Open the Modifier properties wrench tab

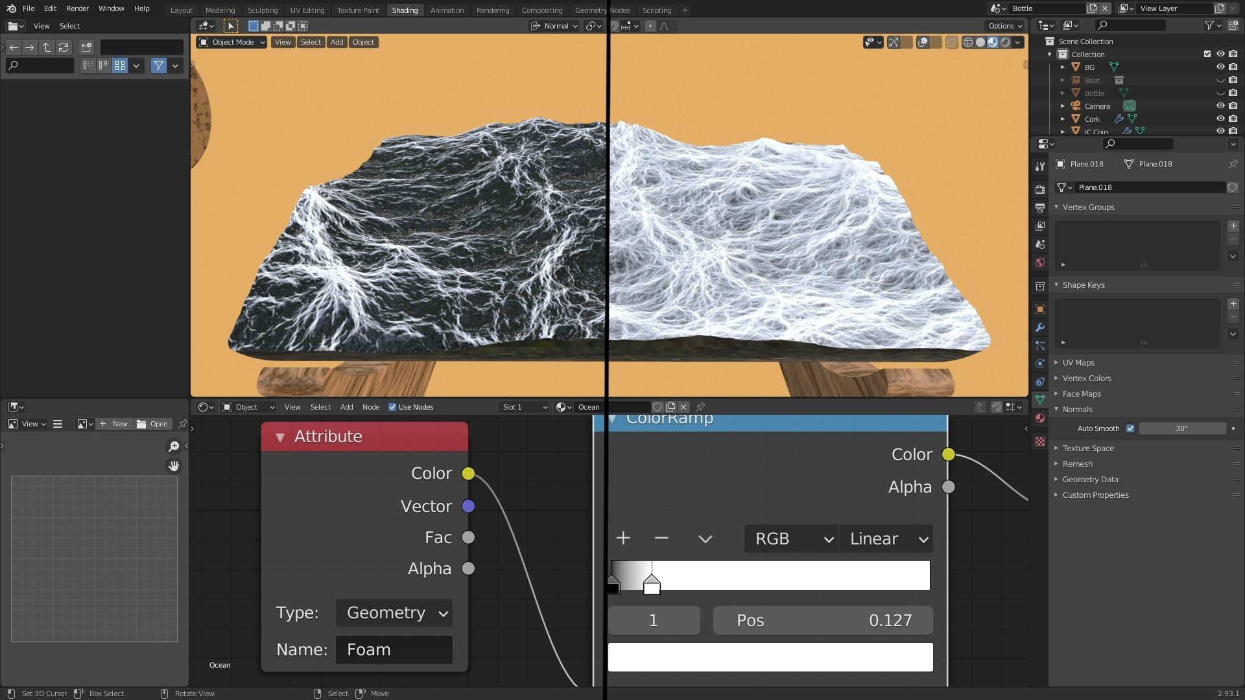click(x=1040, y=327)
